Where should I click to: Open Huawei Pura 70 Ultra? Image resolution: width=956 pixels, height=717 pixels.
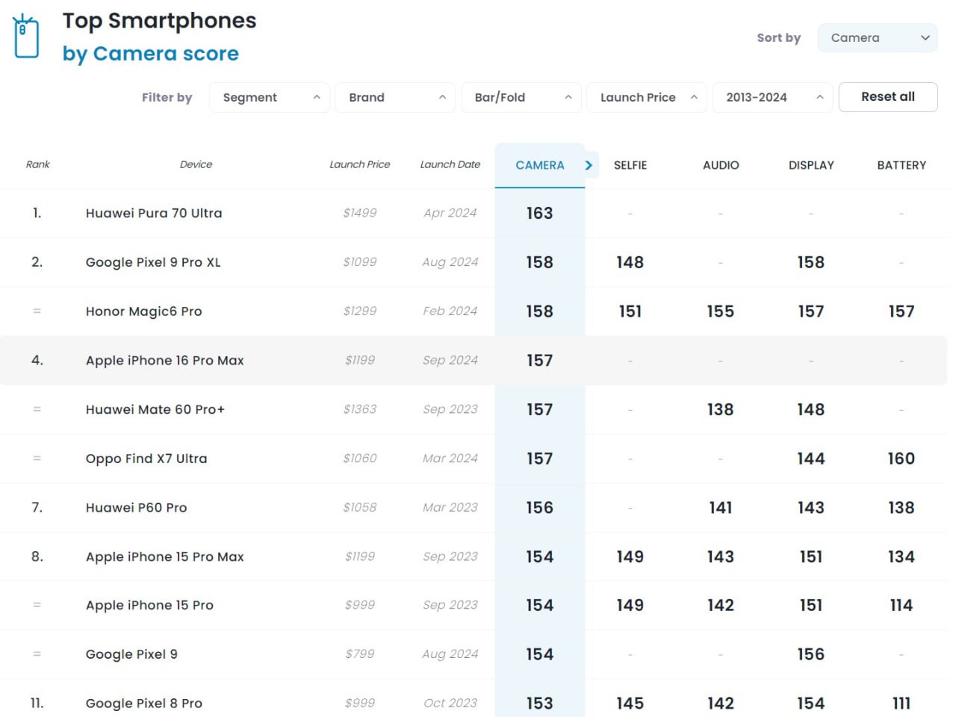click(x=154, y=213)
